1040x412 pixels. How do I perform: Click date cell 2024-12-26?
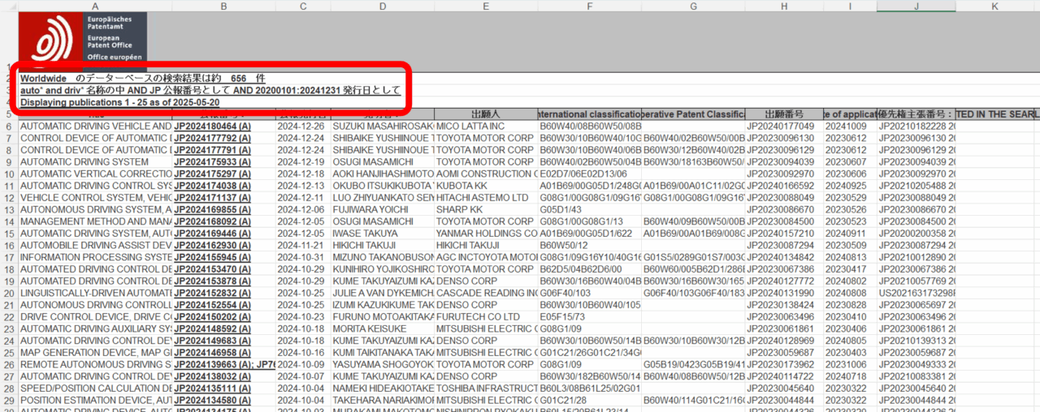[302, 127]
